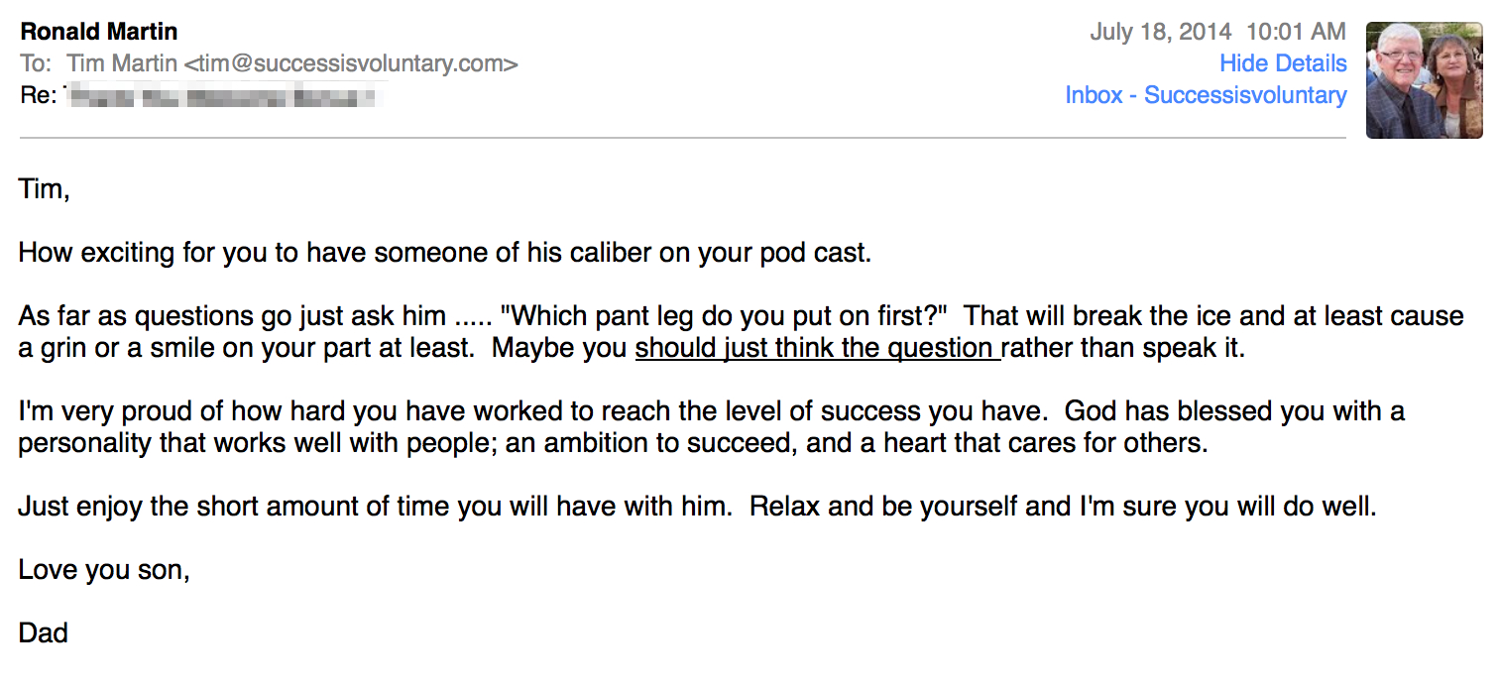Click the "Relax and be yourself" sentence

[1063, 507]
